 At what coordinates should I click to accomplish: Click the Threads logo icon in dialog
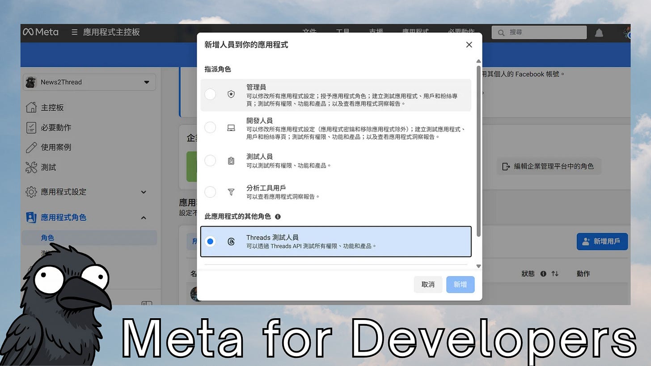231,241
